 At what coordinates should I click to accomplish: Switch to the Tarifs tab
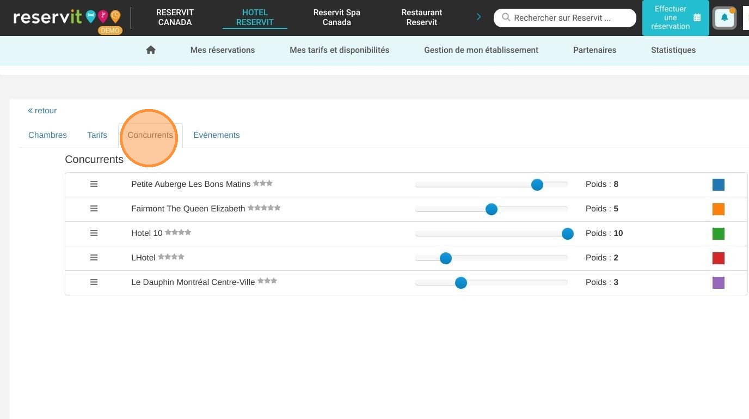97,135
